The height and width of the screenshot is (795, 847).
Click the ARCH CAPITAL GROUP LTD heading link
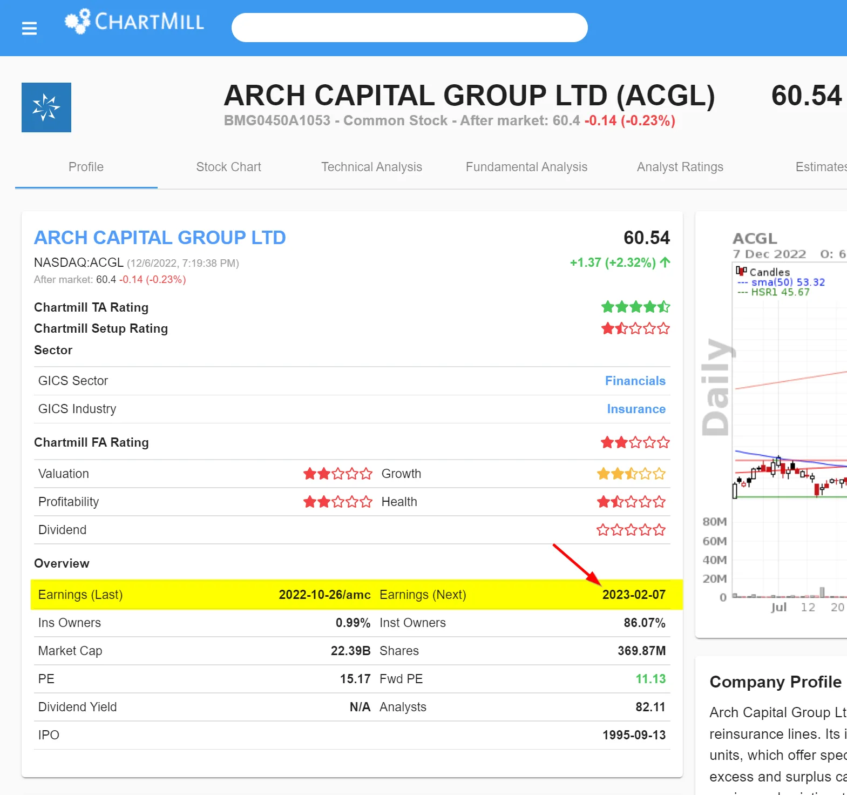click(160, 238)
